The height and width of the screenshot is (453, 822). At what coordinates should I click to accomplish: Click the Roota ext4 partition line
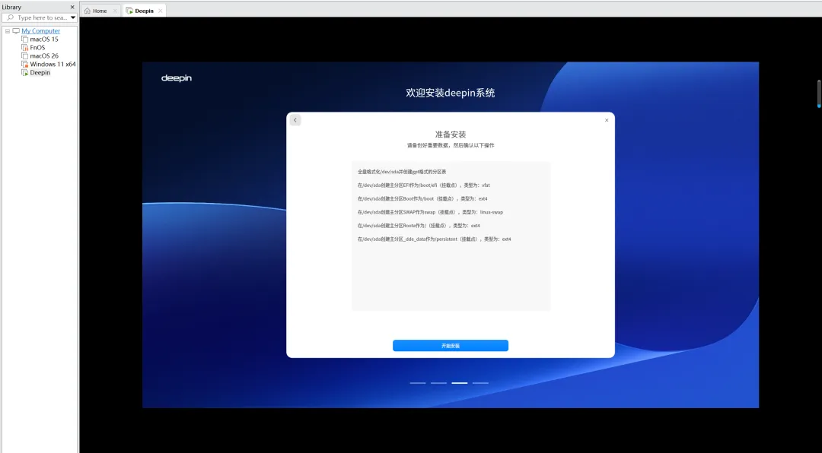coord(419,226)
